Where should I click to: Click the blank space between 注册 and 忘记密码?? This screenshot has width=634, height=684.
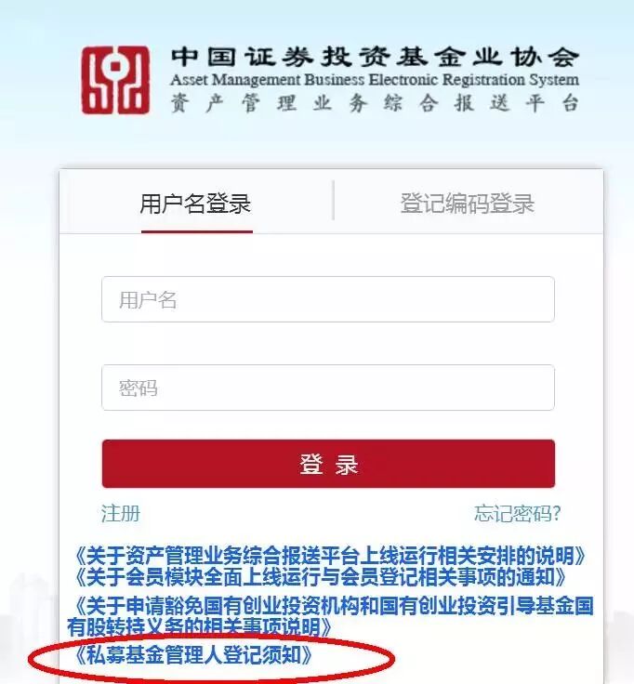pos(307,513)
